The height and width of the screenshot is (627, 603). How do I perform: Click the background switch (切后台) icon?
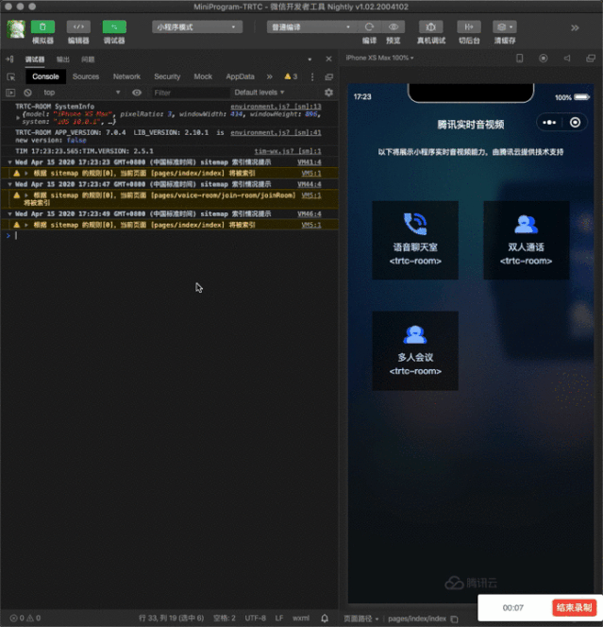[x=469, y=27]
